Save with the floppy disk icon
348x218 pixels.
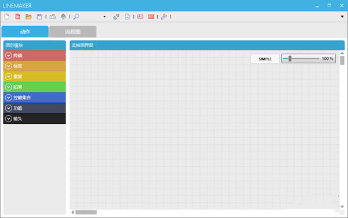pyautogui.click(x=39, y=17)
